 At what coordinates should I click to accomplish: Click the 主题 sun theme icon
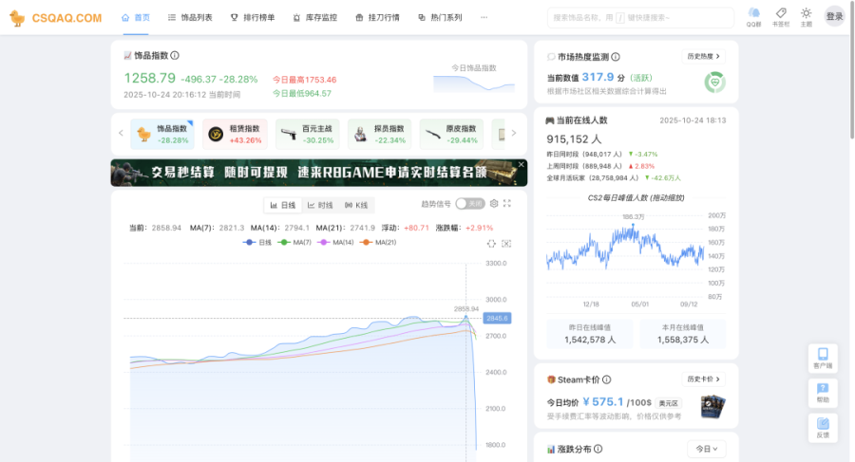(x=806, y=14)
